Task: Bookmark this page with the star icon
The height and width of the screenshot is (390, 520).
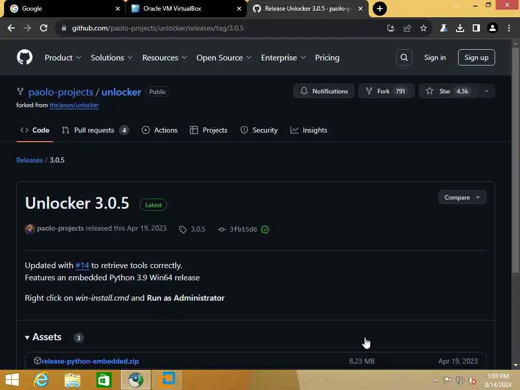Action: coord(424,28)
